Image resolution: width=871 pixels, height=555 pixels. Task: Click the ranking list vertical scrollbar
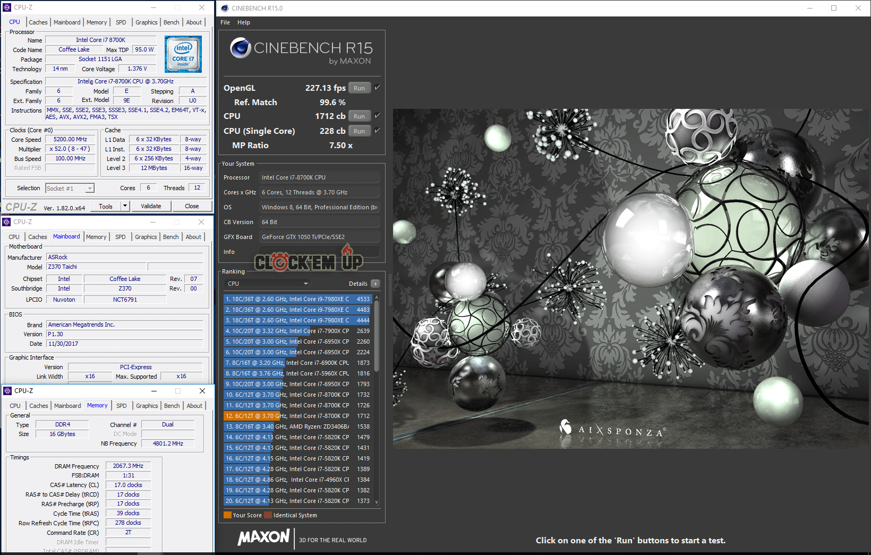pyautogui.click(x=377, y=335)
